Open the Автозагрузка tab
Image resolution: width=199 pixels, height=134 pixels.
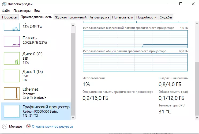[x=99, y=17]
